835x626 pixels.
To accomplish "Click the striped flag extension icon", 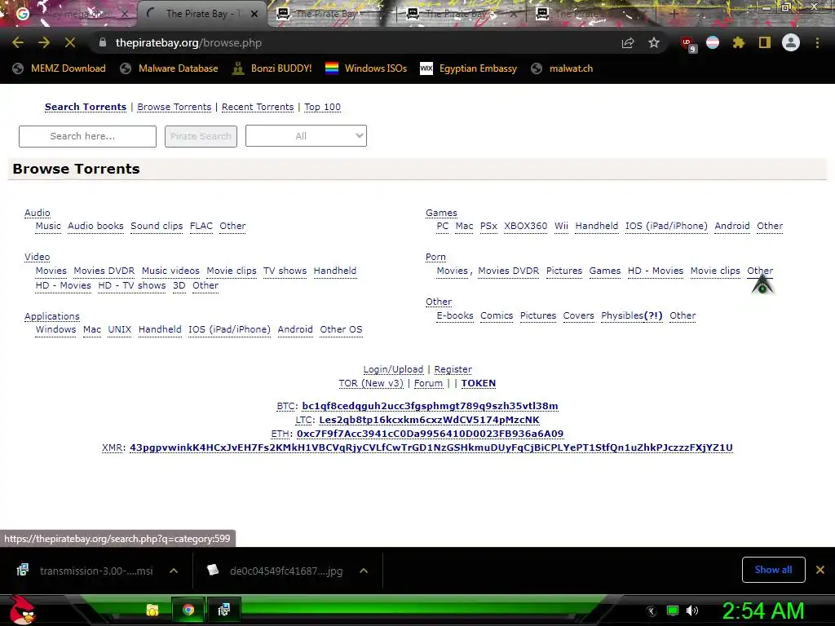I will 713,42.
